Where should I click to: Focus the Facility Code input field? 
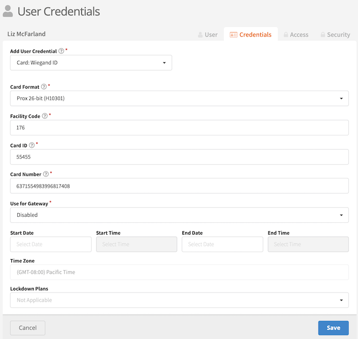pos(179,127)
